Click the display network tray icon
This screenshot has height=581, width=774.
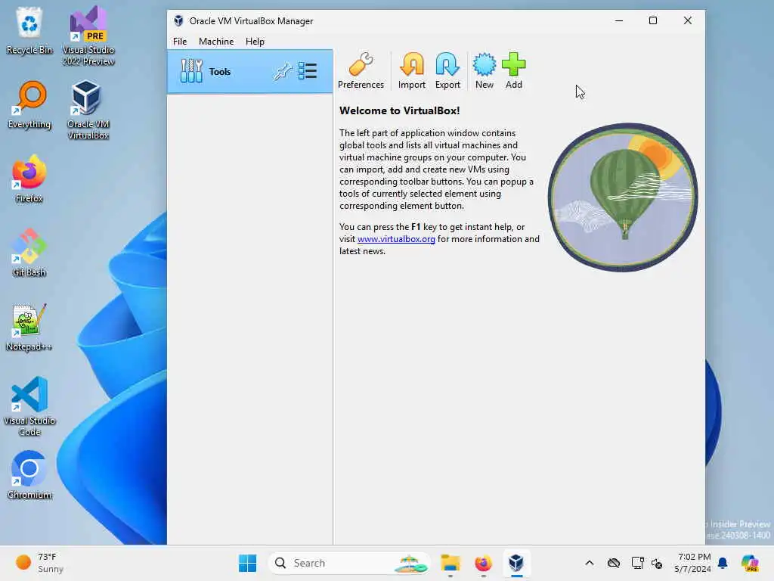[x=637, y=563]
